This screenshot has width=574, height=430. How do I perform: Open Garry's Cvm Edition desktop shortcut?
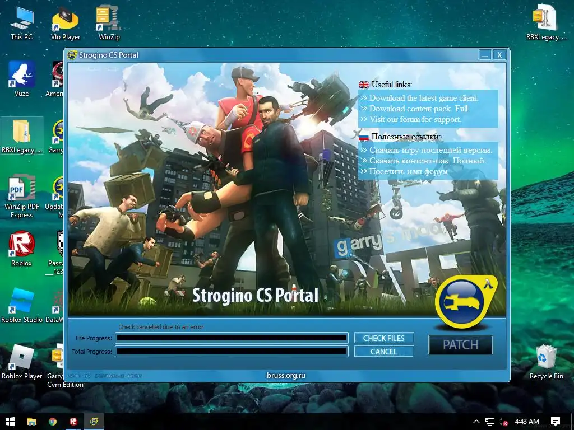pyautogui.click(x=58, y=366)
